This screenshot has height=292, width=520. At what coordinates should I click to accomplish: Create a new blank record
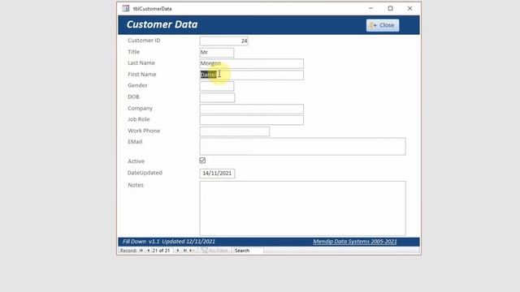(192, 251)
